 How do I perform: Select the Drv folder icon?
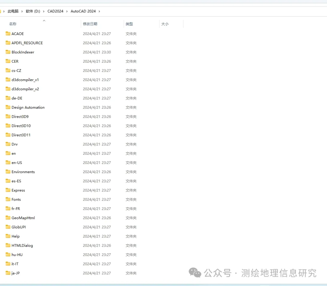click(x=8, y=144)
